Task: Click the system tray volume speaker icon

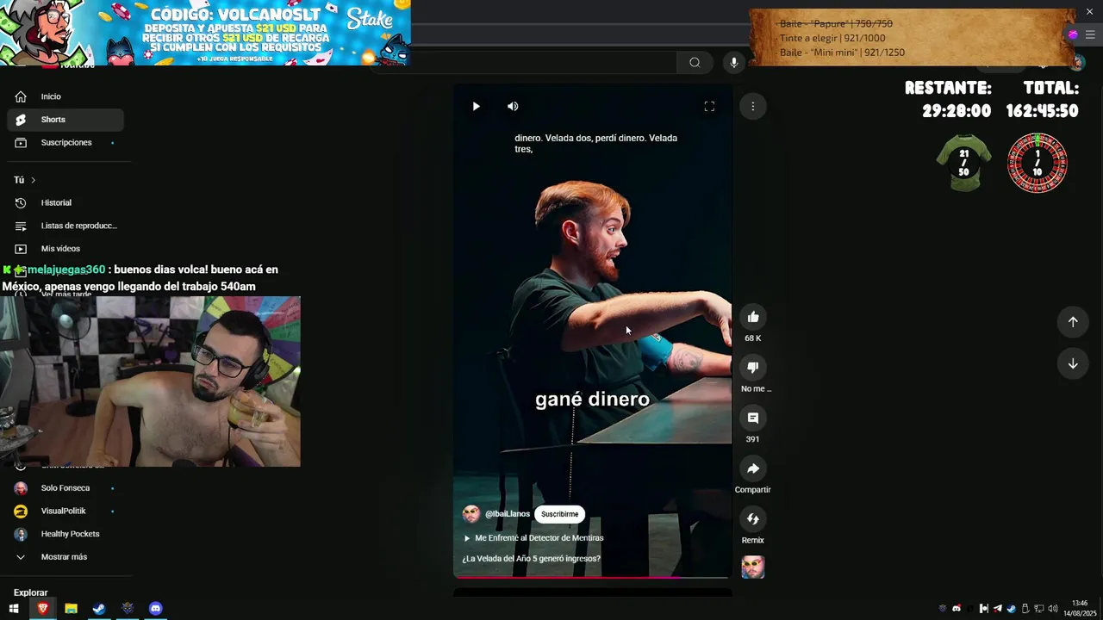Action: tap(1052, 609)
